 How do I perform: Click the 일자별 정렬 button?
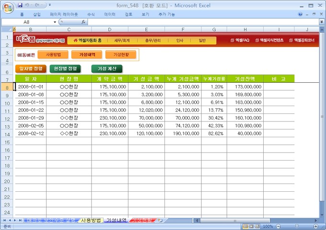point(31,68)
